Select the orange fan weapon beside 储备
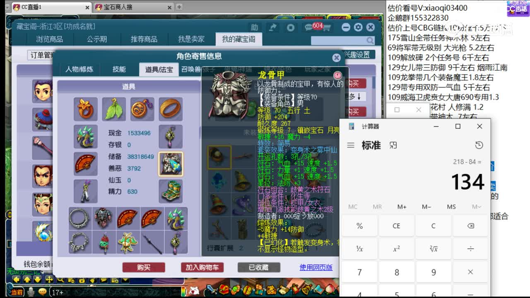530x298 pixels. click(x=86, y=164)
